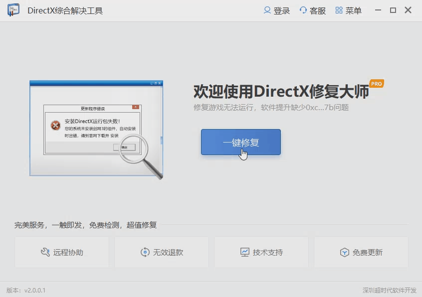Click the 技术支持 monitor icon
Screen dimensions: 422x297
click(x=244, y=252)
